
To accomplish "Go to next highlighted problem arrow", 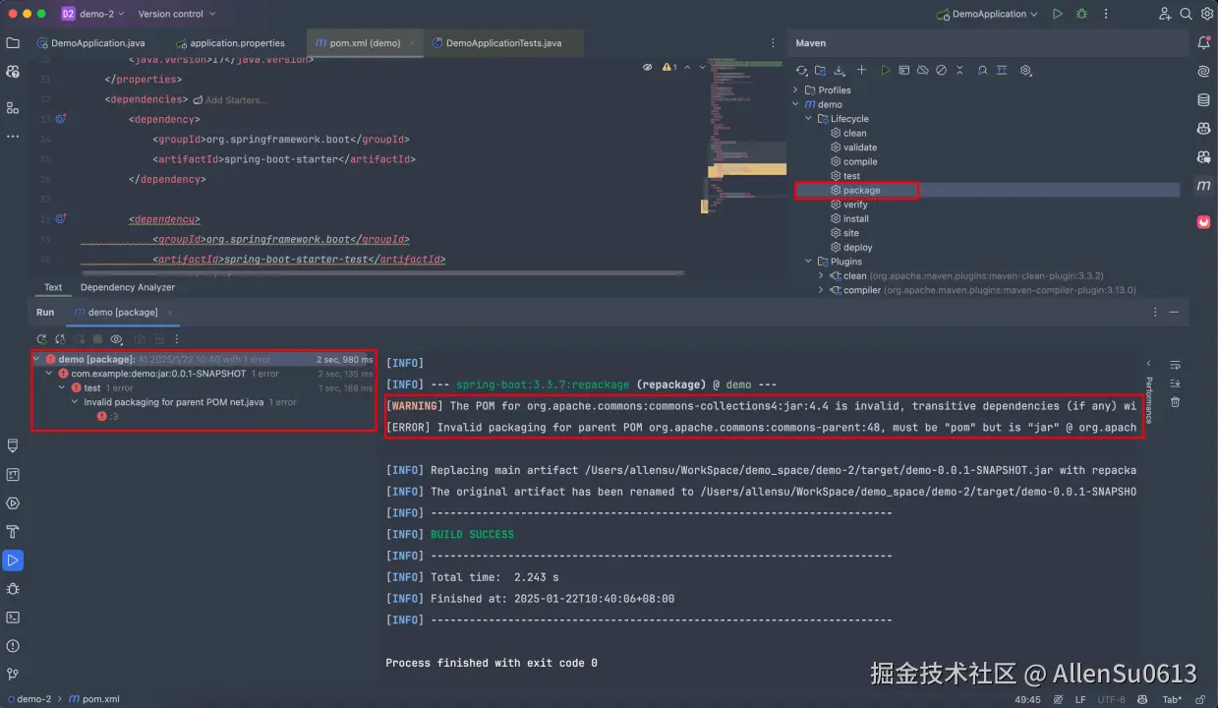I will coord(702,67).
